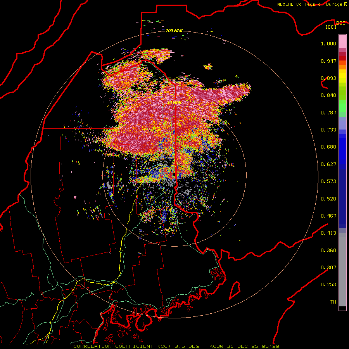Click the "50 NMI" range ring label
Viewport: 349px width, 349px height.
click(x=174, y=102)
